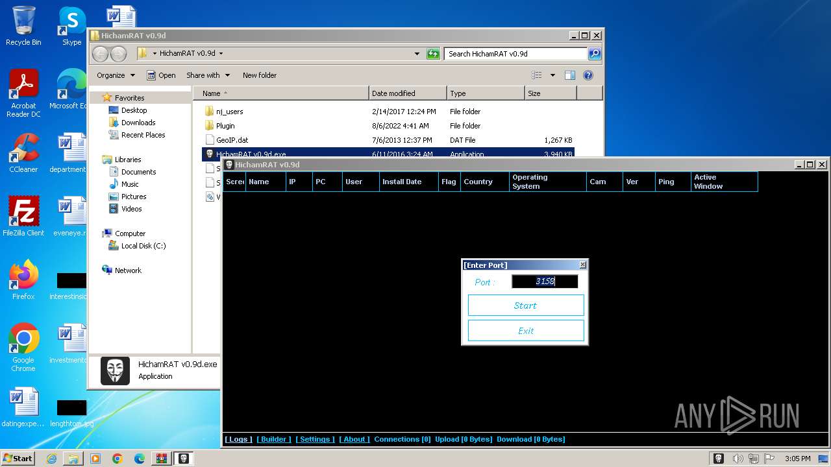
Task: Click Open in the Explorer toolbar
Action: click(x=161, y=75)
